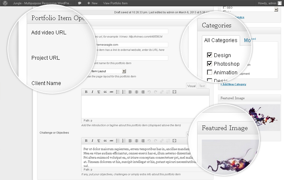The height and width of the screenshot is (180, 284).
Task: Check the Animation category checkbox
Action: click(x=210, y=72)
